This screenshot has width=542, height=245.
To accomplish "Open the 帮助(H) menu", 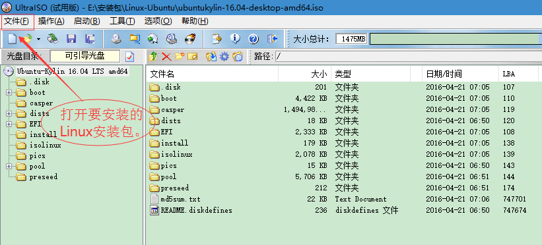I will (x=195, y=21).
